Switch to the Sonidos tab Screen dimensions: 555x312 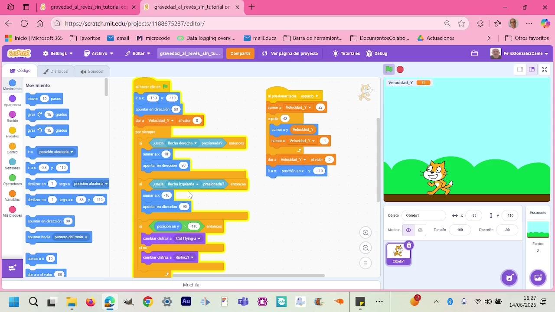coord(91,71)
